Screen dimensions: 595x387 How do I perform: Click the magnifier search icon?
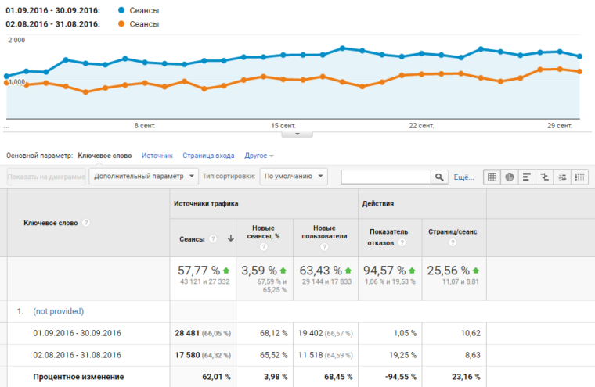point(439,177)
